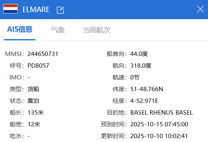Click the heading value 44.0度
Image resolution: width=208 pixels, height=142 pixels.
click(x=139, y=54)
